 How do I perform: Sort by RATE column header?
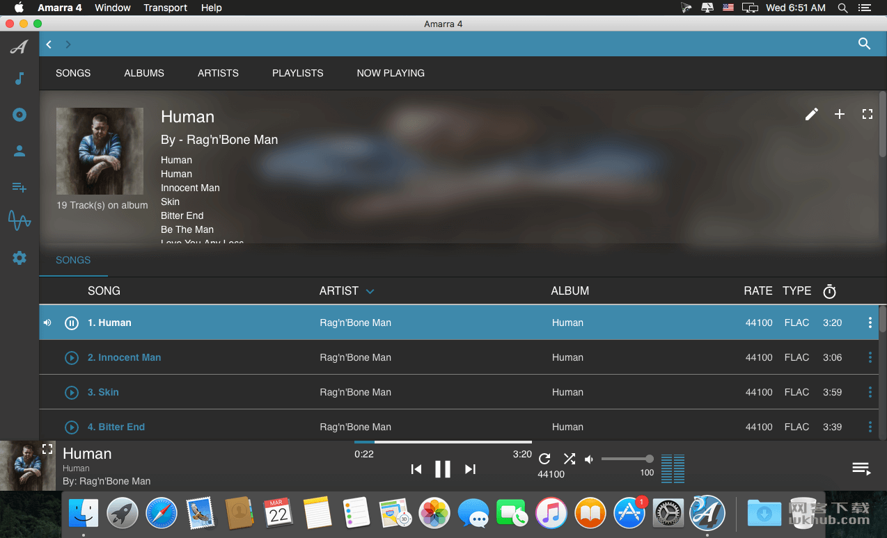click(758, 291)
